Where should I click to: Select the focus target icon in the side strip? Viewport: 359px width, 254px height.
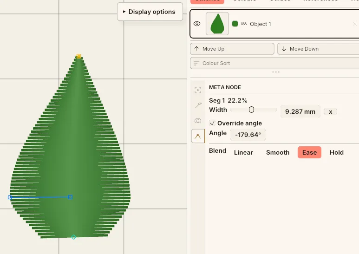(x=198, y=90)
